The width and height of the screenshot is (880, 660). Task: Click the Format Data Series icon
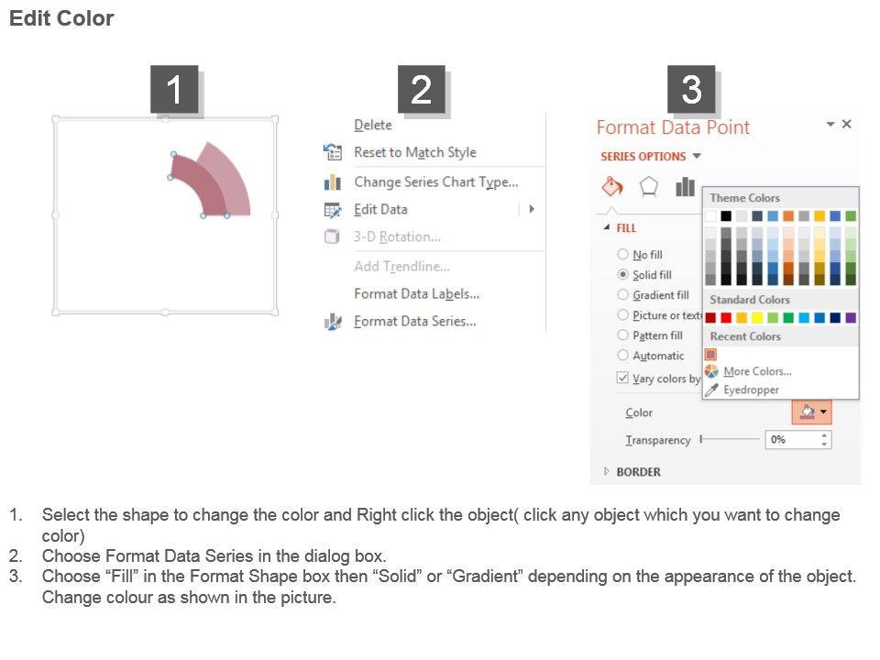pyautogui.click(x=333, y=322)
